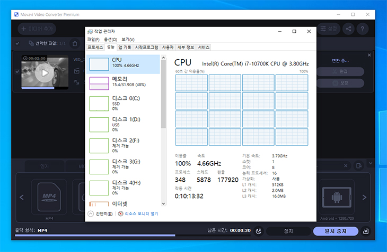Image resolution: width=387 pixels, height=252 pixels.
Task: Switch to the 프로세스 tab
Action: tap(95, 48)
